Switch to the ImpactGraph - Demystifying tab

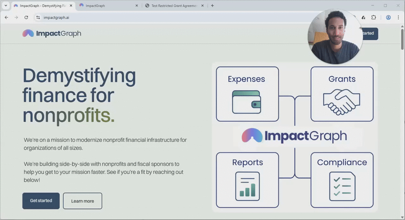43,6
